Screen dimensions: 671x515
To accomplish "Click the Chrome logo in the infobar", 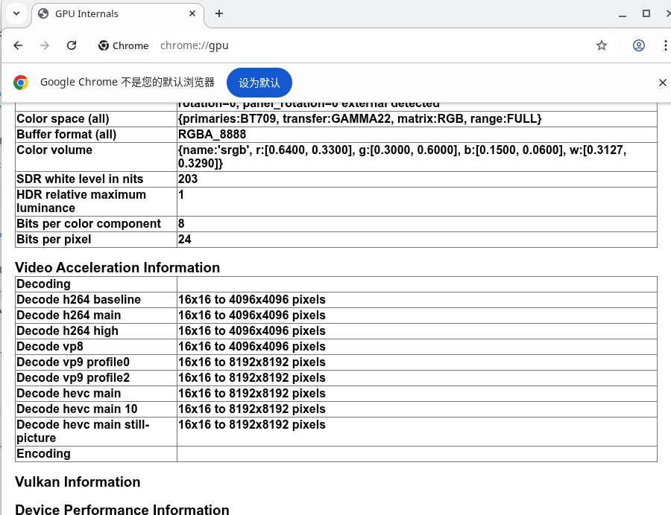I will (21, 83).
